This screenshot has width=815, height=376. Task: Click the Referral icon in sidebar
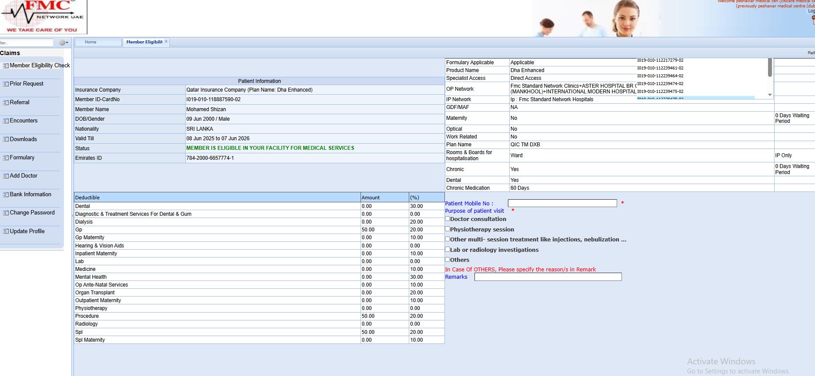[x=6, y=102]
